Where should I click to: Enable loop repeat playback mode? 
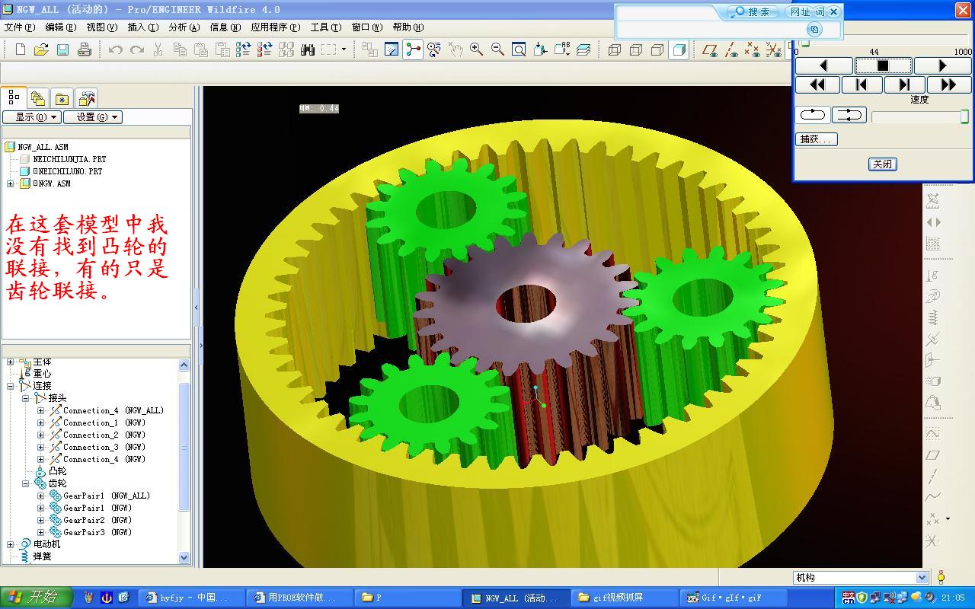click(x=813, y=115)
